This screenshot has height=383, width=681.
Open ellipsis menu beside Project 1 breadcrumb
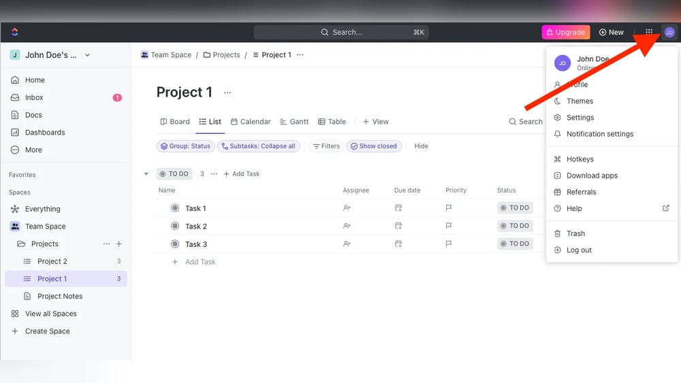300,54
